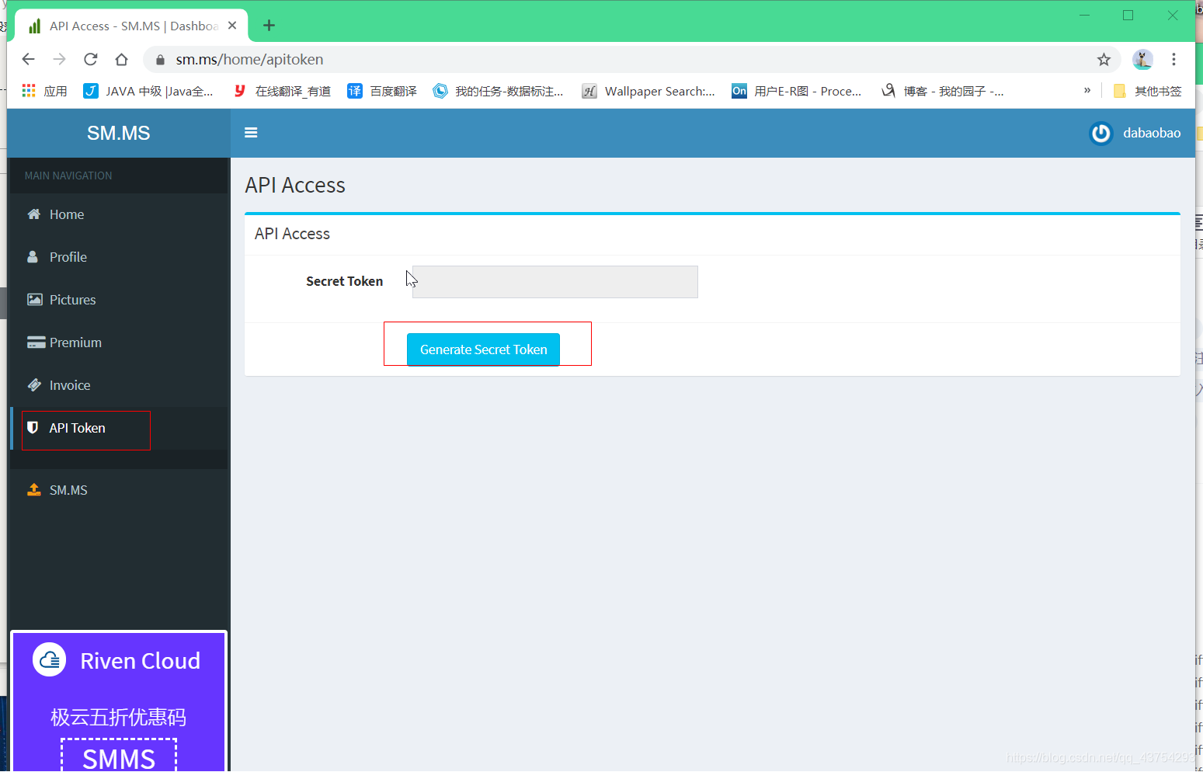This screenshot has width=1203, height=772.
Task: Click the browser forward arrow
Action: (60, 59)
